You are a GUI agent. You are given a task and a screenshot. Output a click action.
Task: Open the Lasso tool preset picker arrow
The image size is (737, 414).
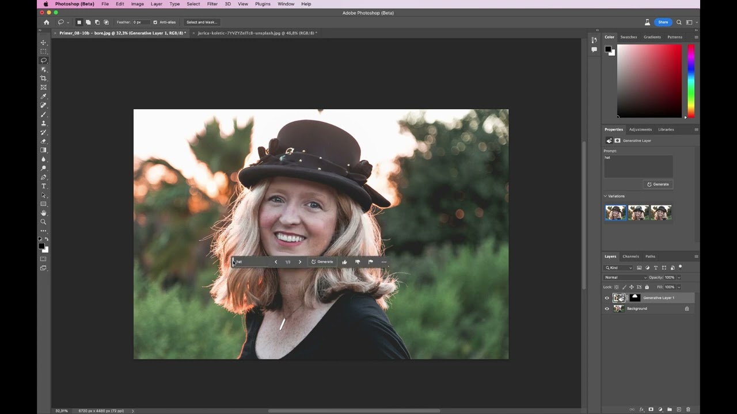[x=68, y=22]
